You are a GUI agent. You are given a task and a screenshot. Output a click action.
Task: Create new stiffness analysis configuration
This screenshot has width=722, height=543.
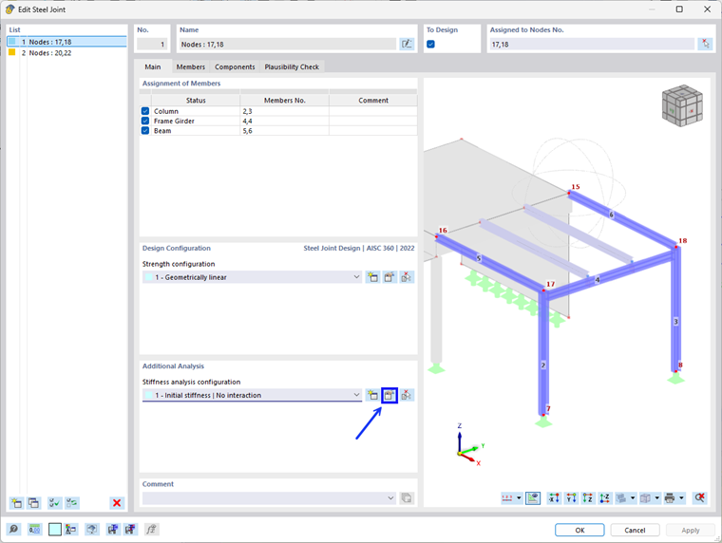coord(372,395)
